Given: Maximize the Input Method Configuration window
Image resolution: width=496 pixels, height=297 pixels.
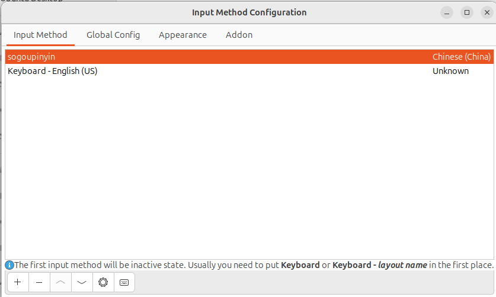Looking at the screenshot, I should (467, 12).
